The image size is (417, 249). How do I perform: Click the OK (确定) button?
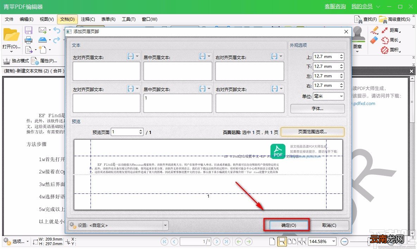pyautogui.click(x=289, y=225)
